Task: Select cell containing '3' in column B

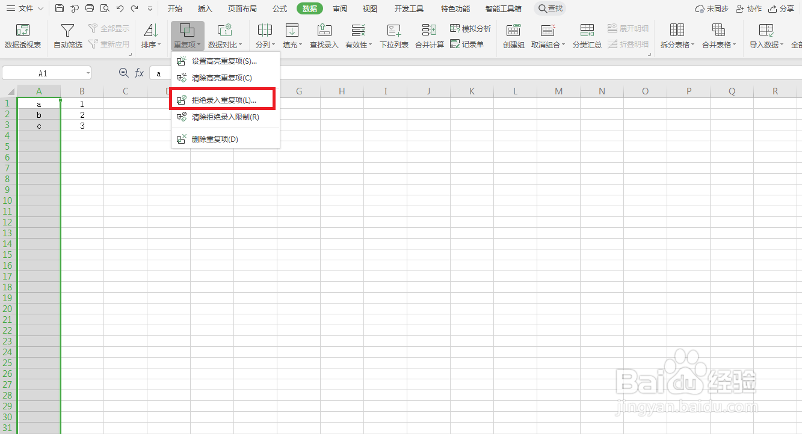Action: pyautogui.click(x=82, y=126)
